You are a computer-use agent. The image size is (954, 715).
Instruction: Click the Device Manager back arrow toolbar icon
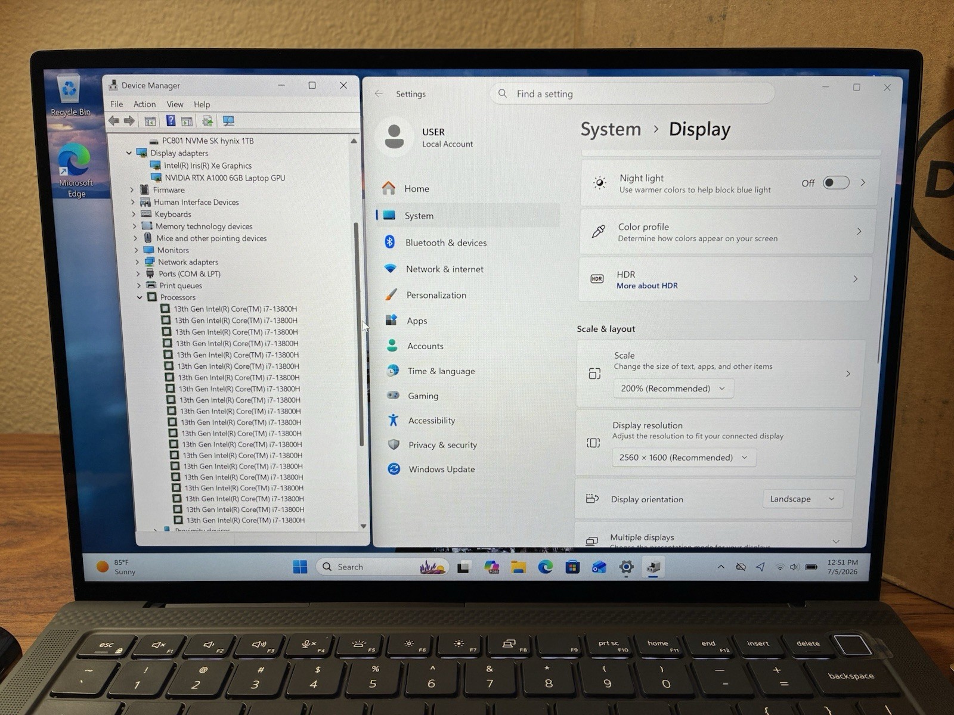(113, 121)
